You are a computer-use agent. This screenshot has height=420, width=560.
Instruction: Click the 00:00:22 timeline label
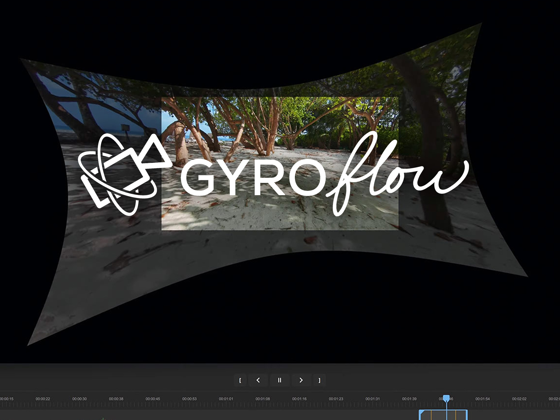click(x=43, y=399)
